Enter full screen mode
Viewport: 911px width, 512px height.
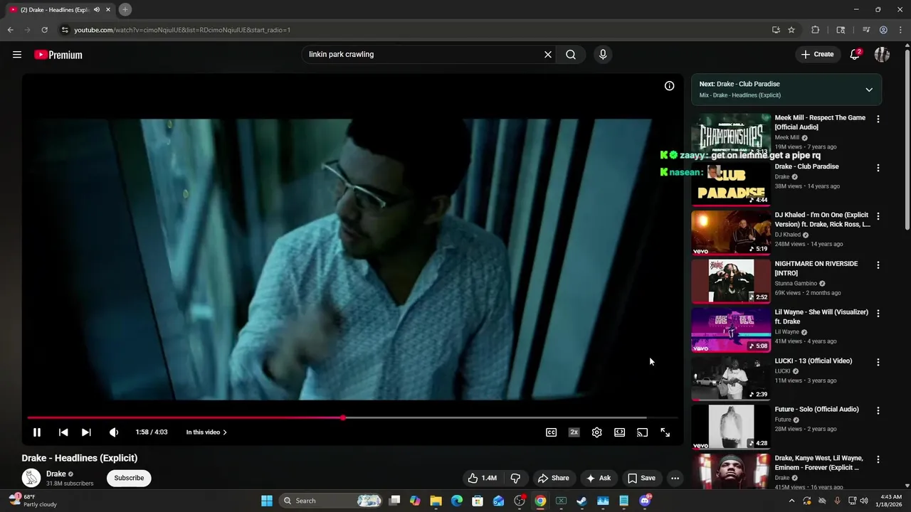click(x=665, y=432)
